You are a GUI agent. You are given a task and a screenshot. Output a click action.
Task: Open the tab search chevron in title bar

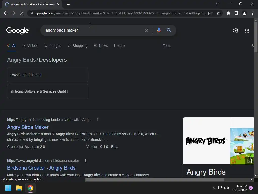[x=217, y=4]
